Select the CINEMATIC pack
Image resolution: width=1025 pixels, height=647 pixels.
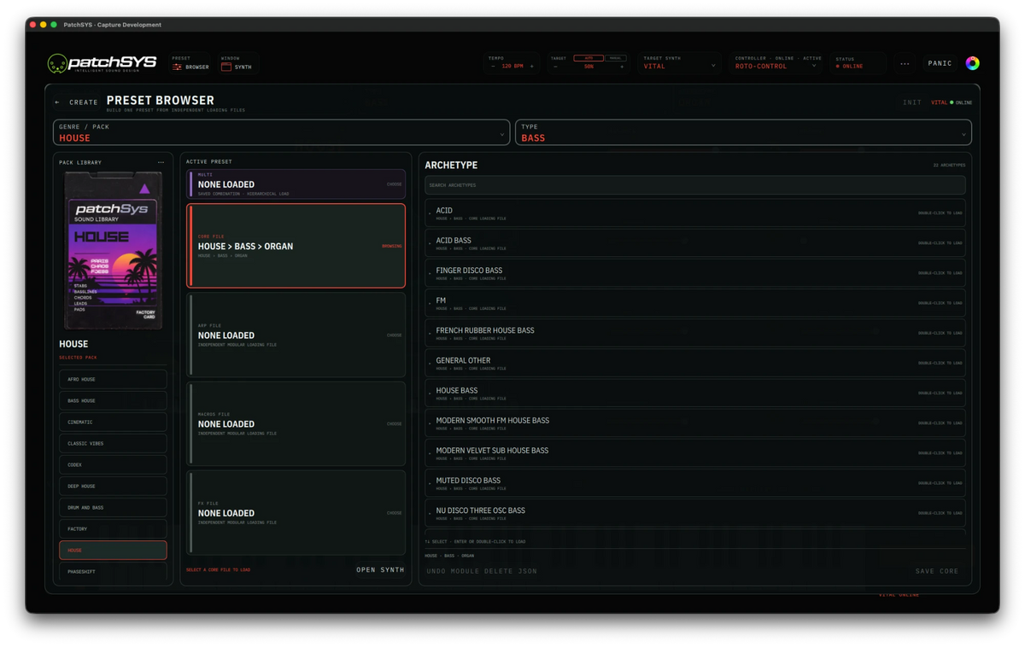[113, 422]
